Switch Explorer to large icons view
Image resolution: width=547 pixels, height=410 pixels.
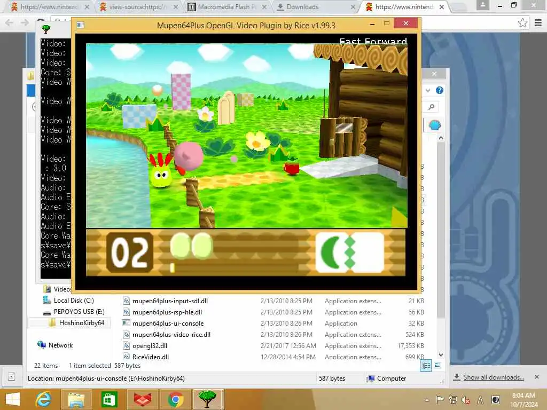tap(437, 365)
